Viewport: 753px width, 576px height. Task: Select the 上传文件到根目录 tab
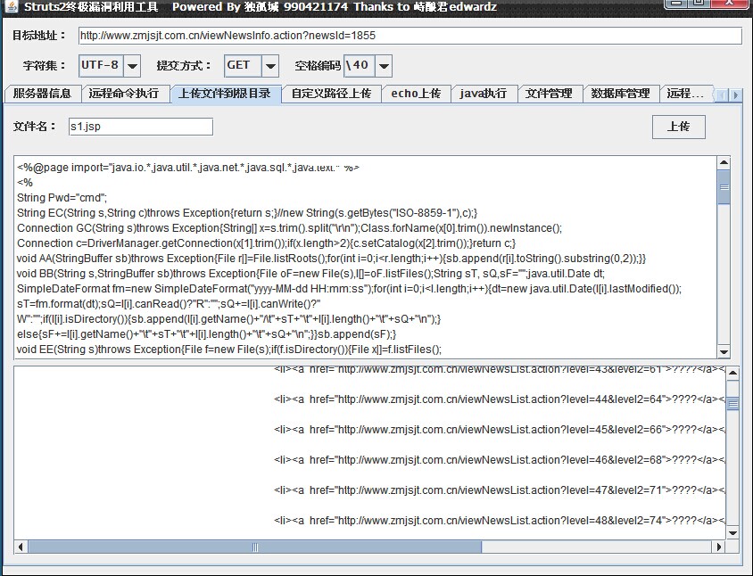coord(225,94)
